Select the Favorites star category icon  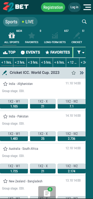click(x=32, y=36)
